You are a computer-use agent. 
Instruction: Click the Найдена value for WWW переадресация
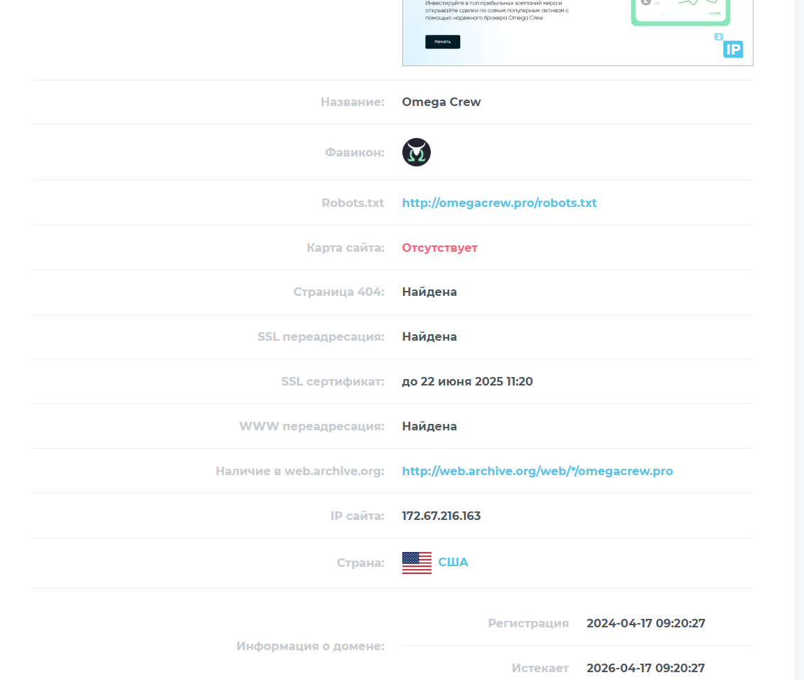429,426
